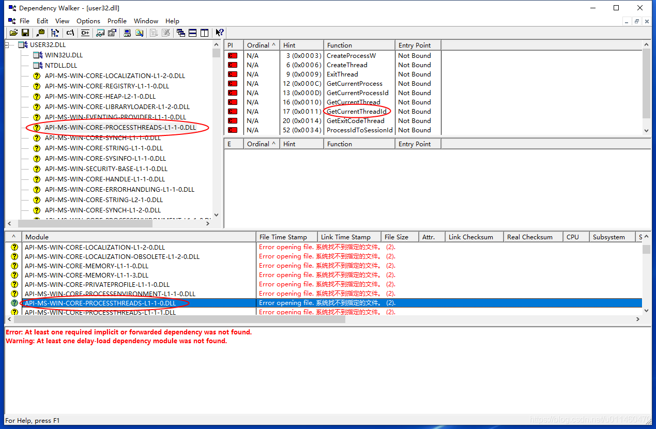Select USER32.DLL in the module tree
This screenshot has width=656, height=429.
pos(47,45)
